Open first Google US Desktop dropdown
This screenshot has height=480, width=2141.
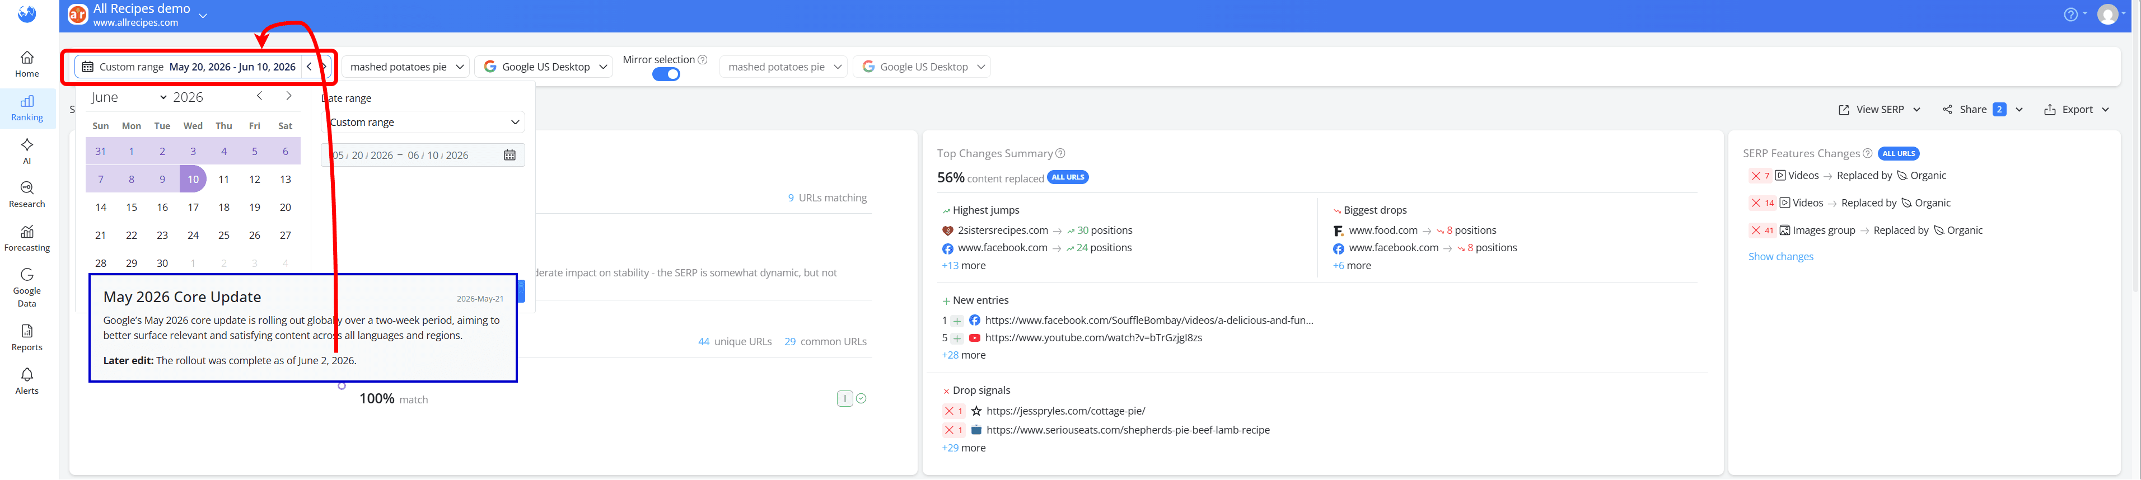tap(544, 67)
